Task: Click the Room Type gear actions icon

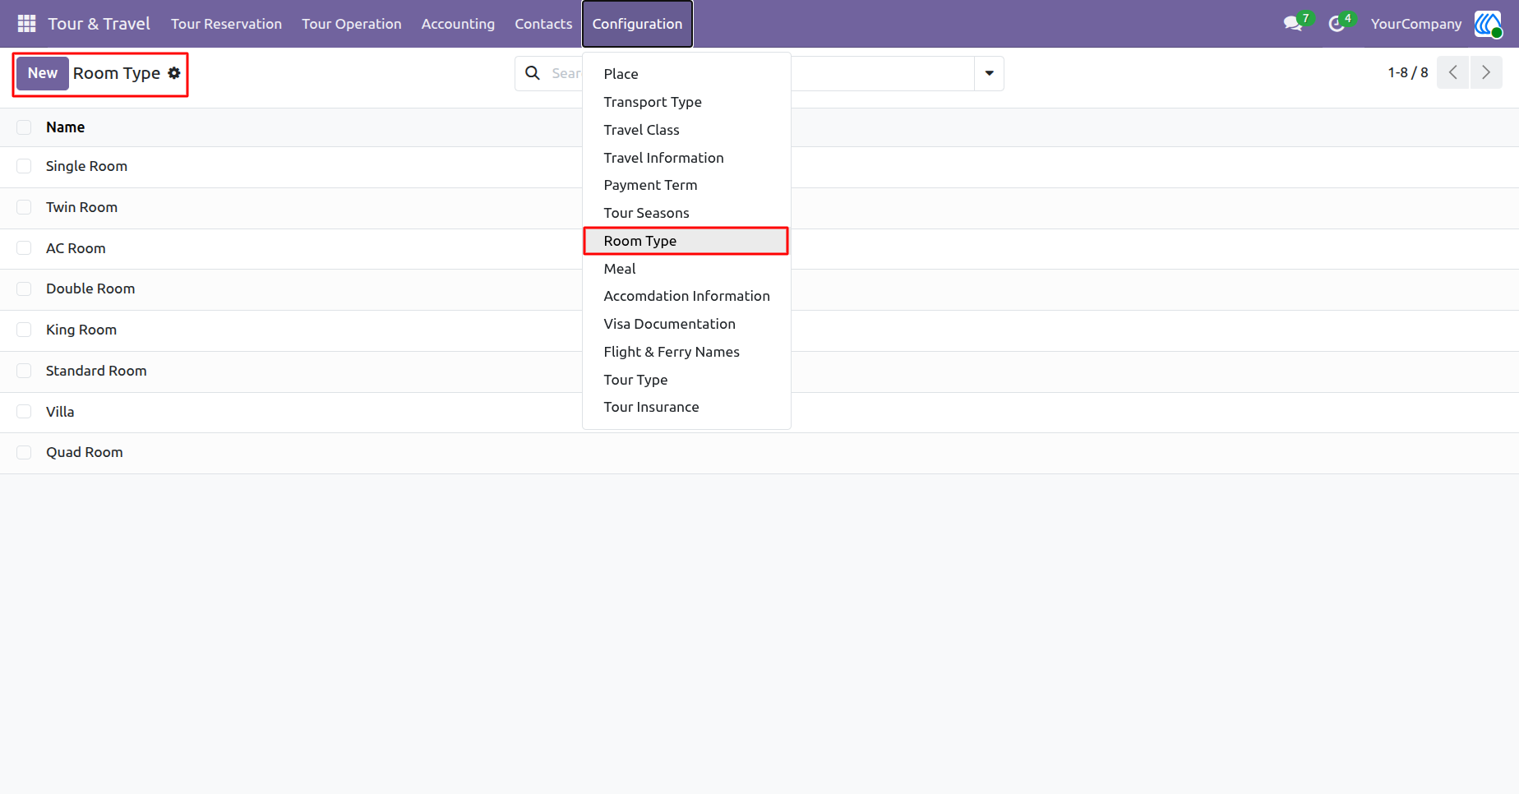Action: coord(174,73)
